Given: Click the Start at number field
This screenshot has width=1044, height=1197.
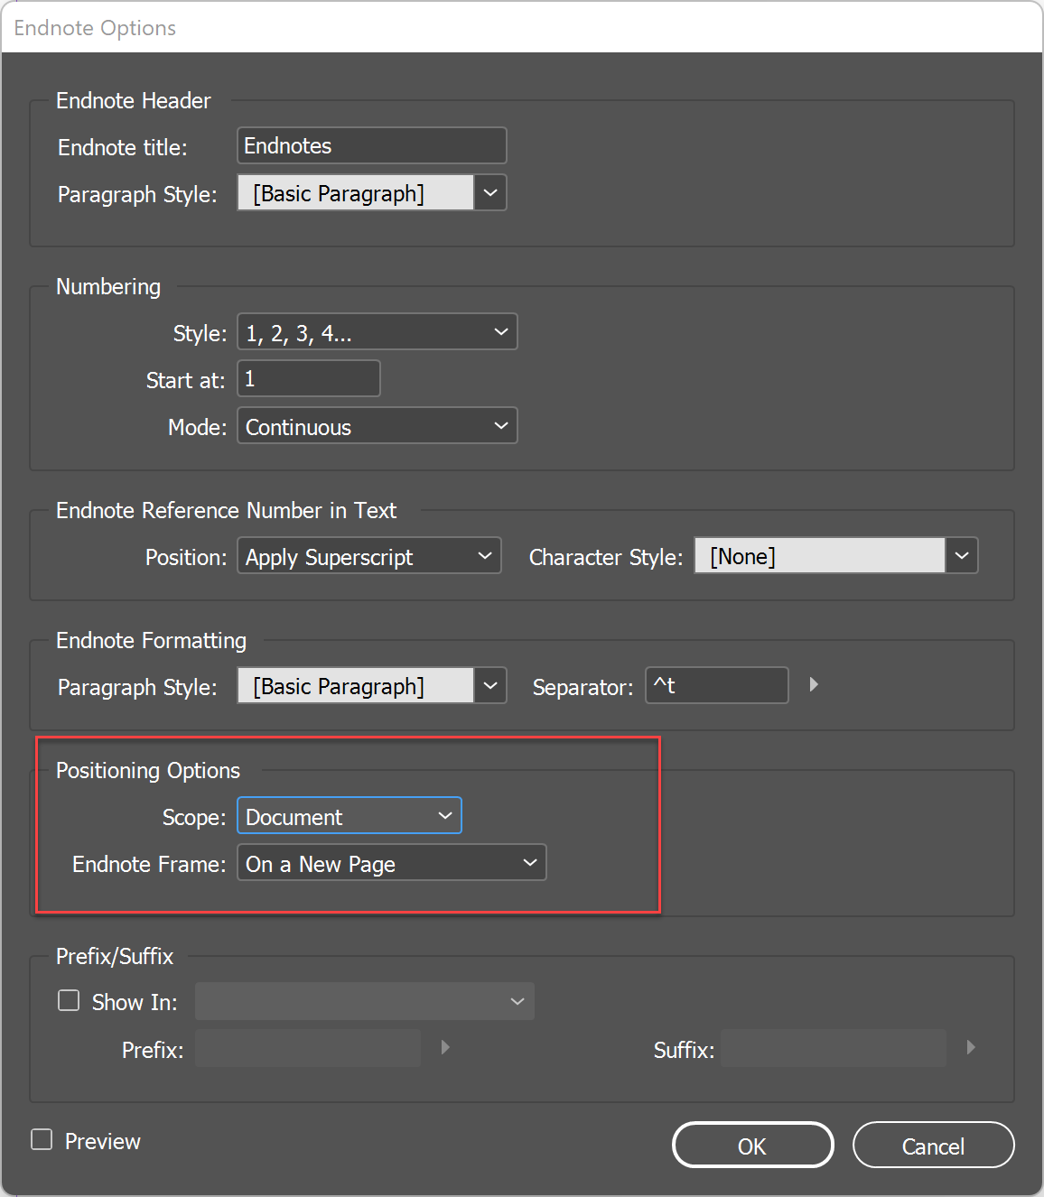Looking at the screenshot, I should (x=308, y=378).
